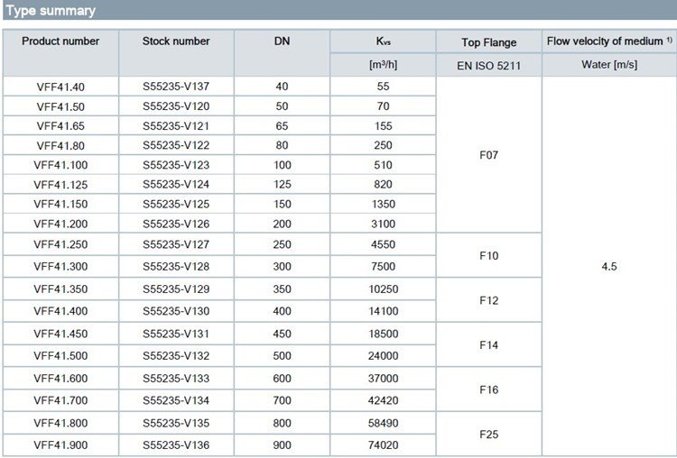
Task: Select stock number S55235-V131
Action: (176, 334)
